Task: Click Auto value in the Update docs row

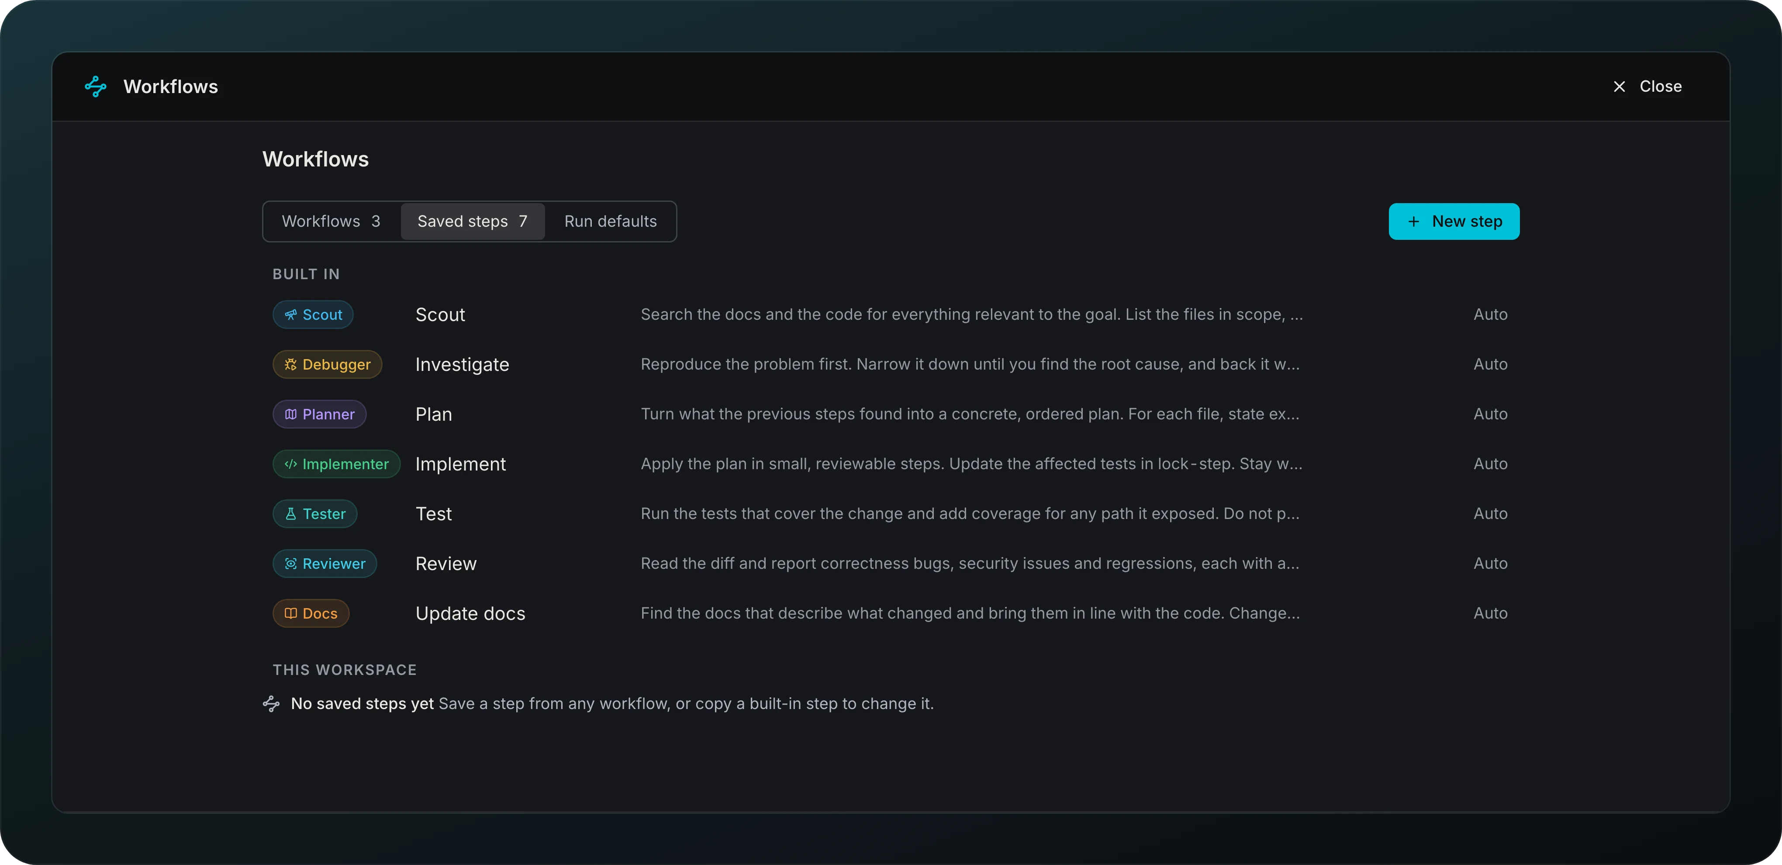Action: click(1490, 614)
